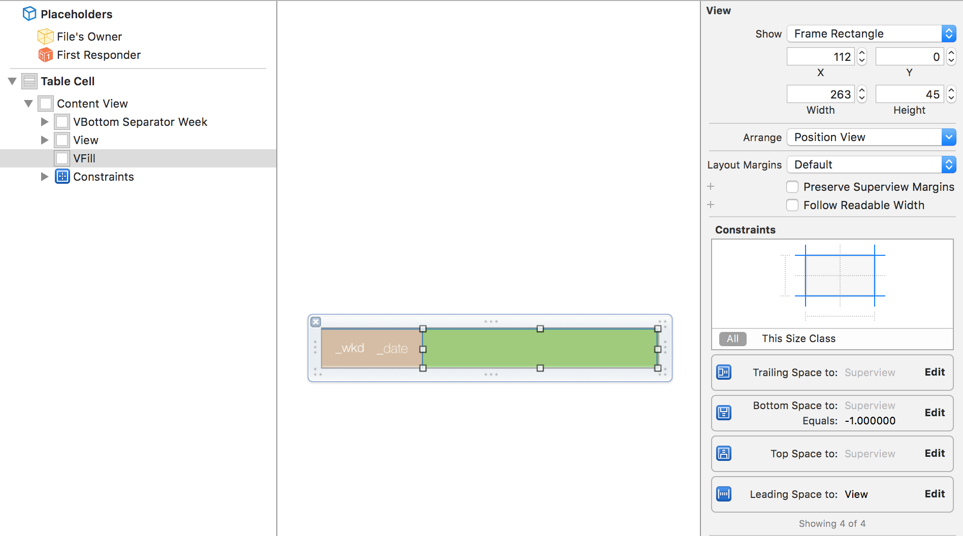Collapse the Table Cell tree node
Screen dimensions: 963x536
(x=13, y=81)
